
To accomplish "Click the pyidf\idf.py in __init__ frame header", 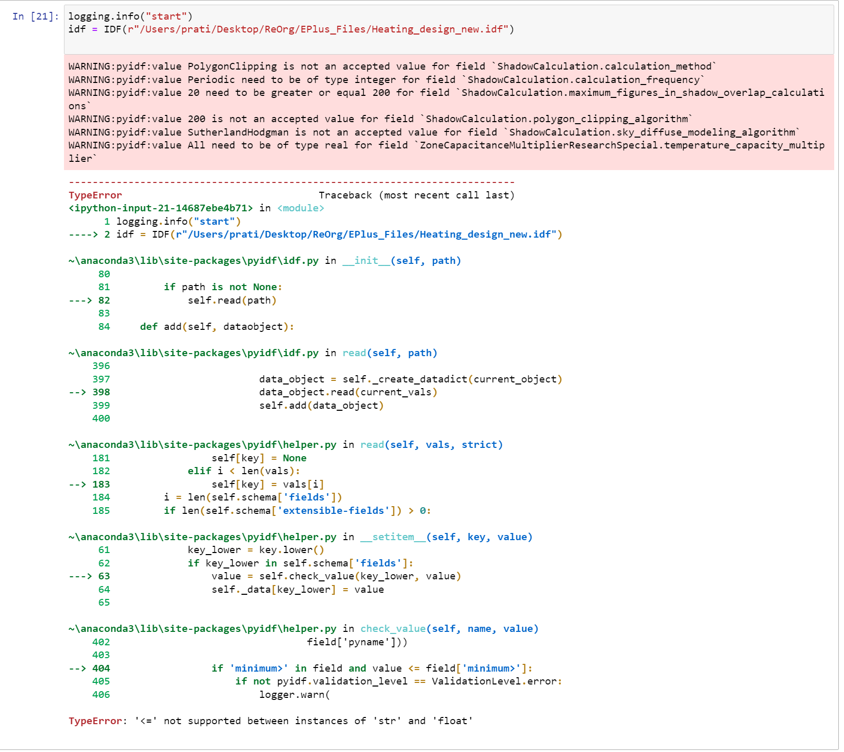I will [x=265, y=261].
